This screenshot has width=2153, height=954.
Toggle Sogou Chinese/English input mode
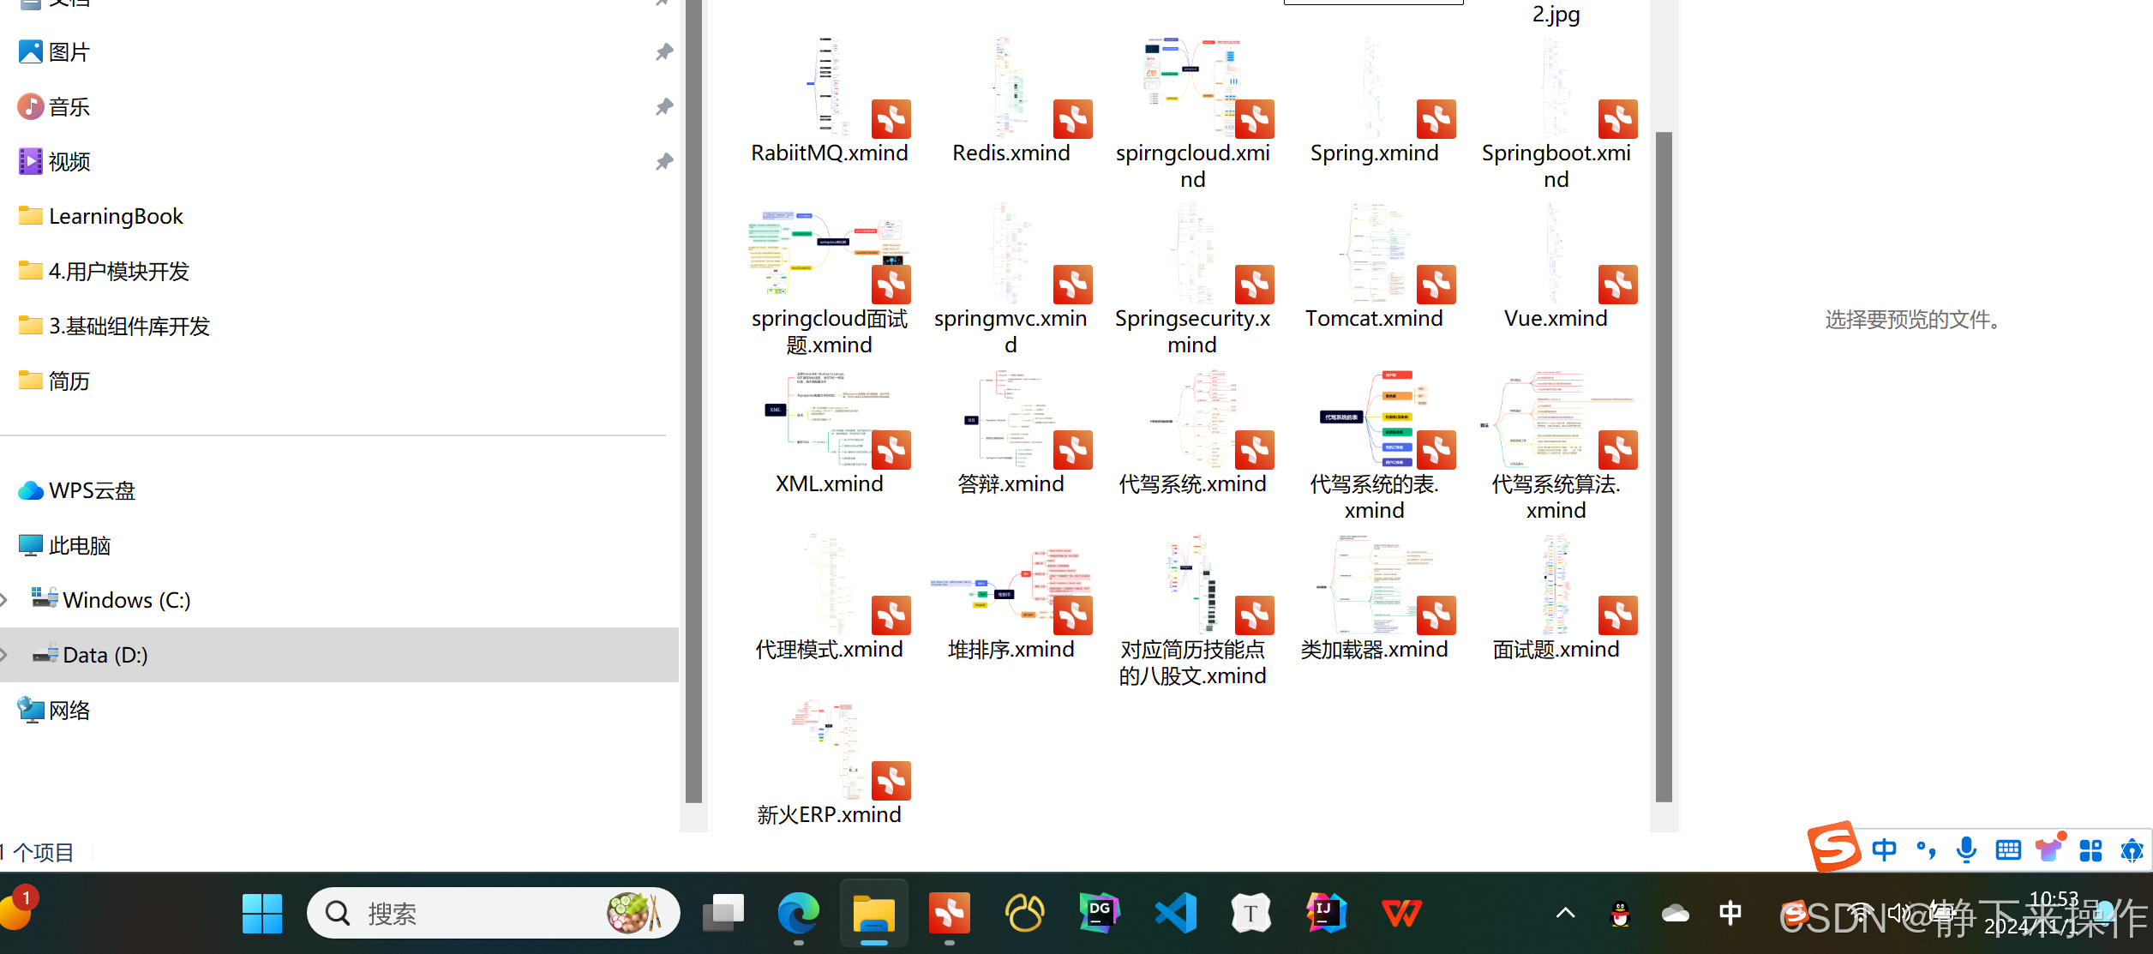(x=1884, y=850)
